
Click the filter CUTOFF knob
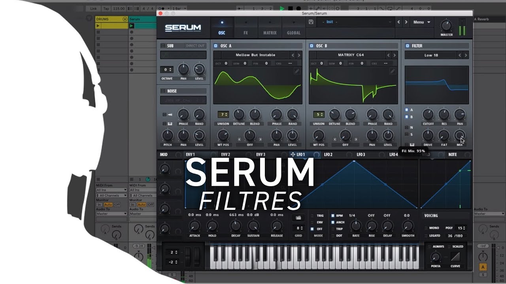pyautogui.click(x=428, y=115)
